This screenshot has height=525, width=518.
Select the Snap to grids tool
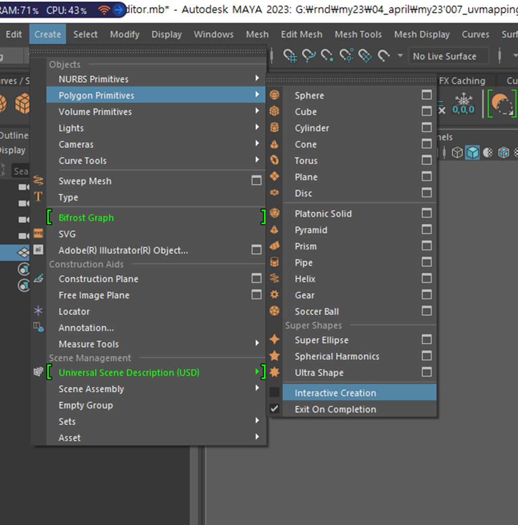(x=290, y=56)
